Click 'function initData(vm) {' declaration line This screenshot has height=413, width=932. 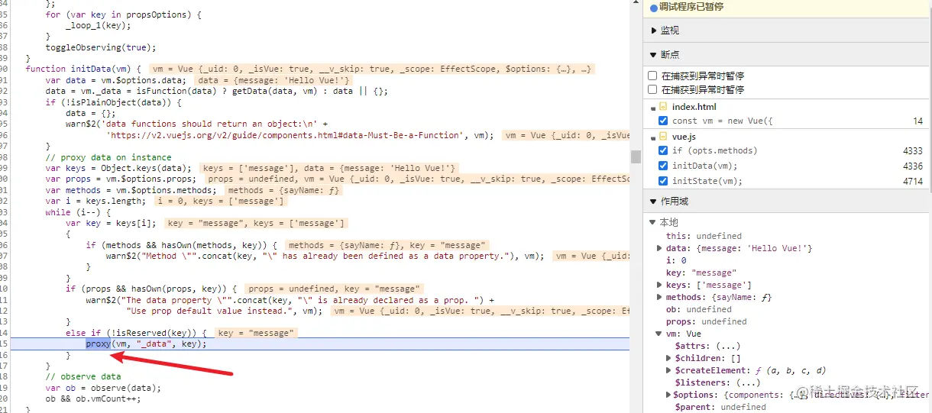click(84, 69)
